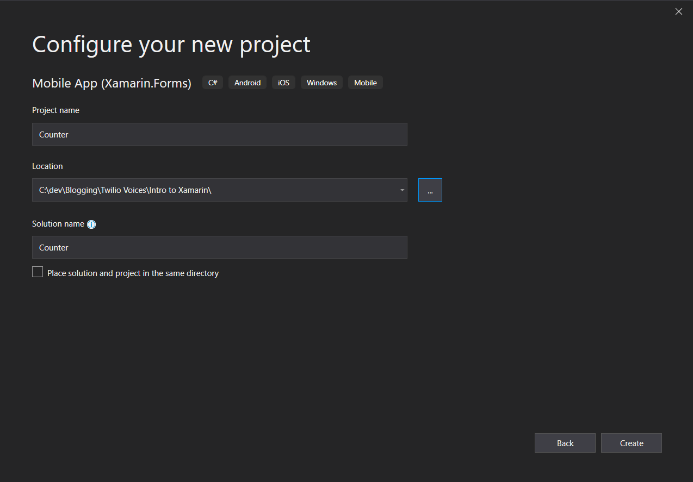This screenshot has width=693, height=482.
Task: Focus the Project name text box
Action: [219, 134]
